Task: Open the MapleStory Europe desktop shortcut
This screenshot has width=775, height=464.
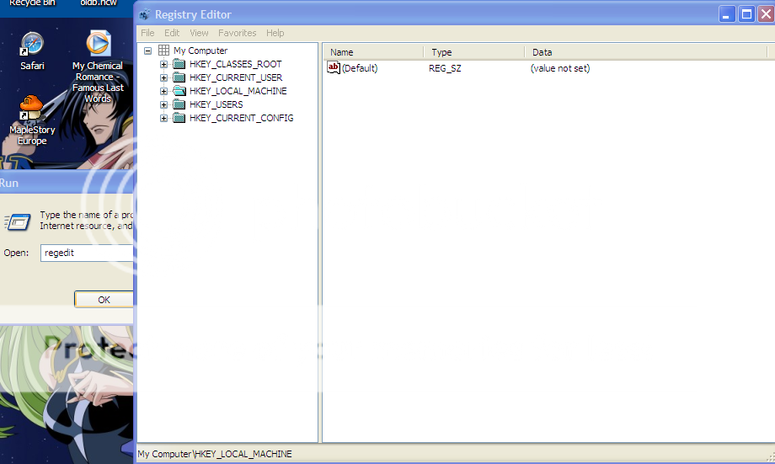Action: click(31, 109)
